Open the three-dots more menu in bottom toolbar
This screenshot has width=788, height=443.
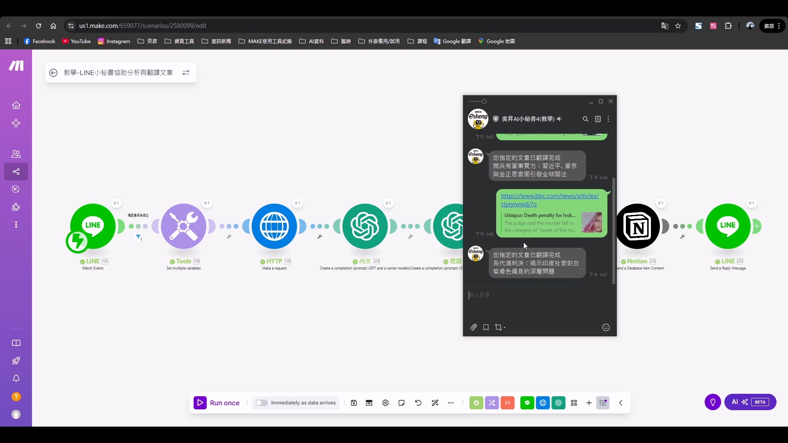pos(451,403)
